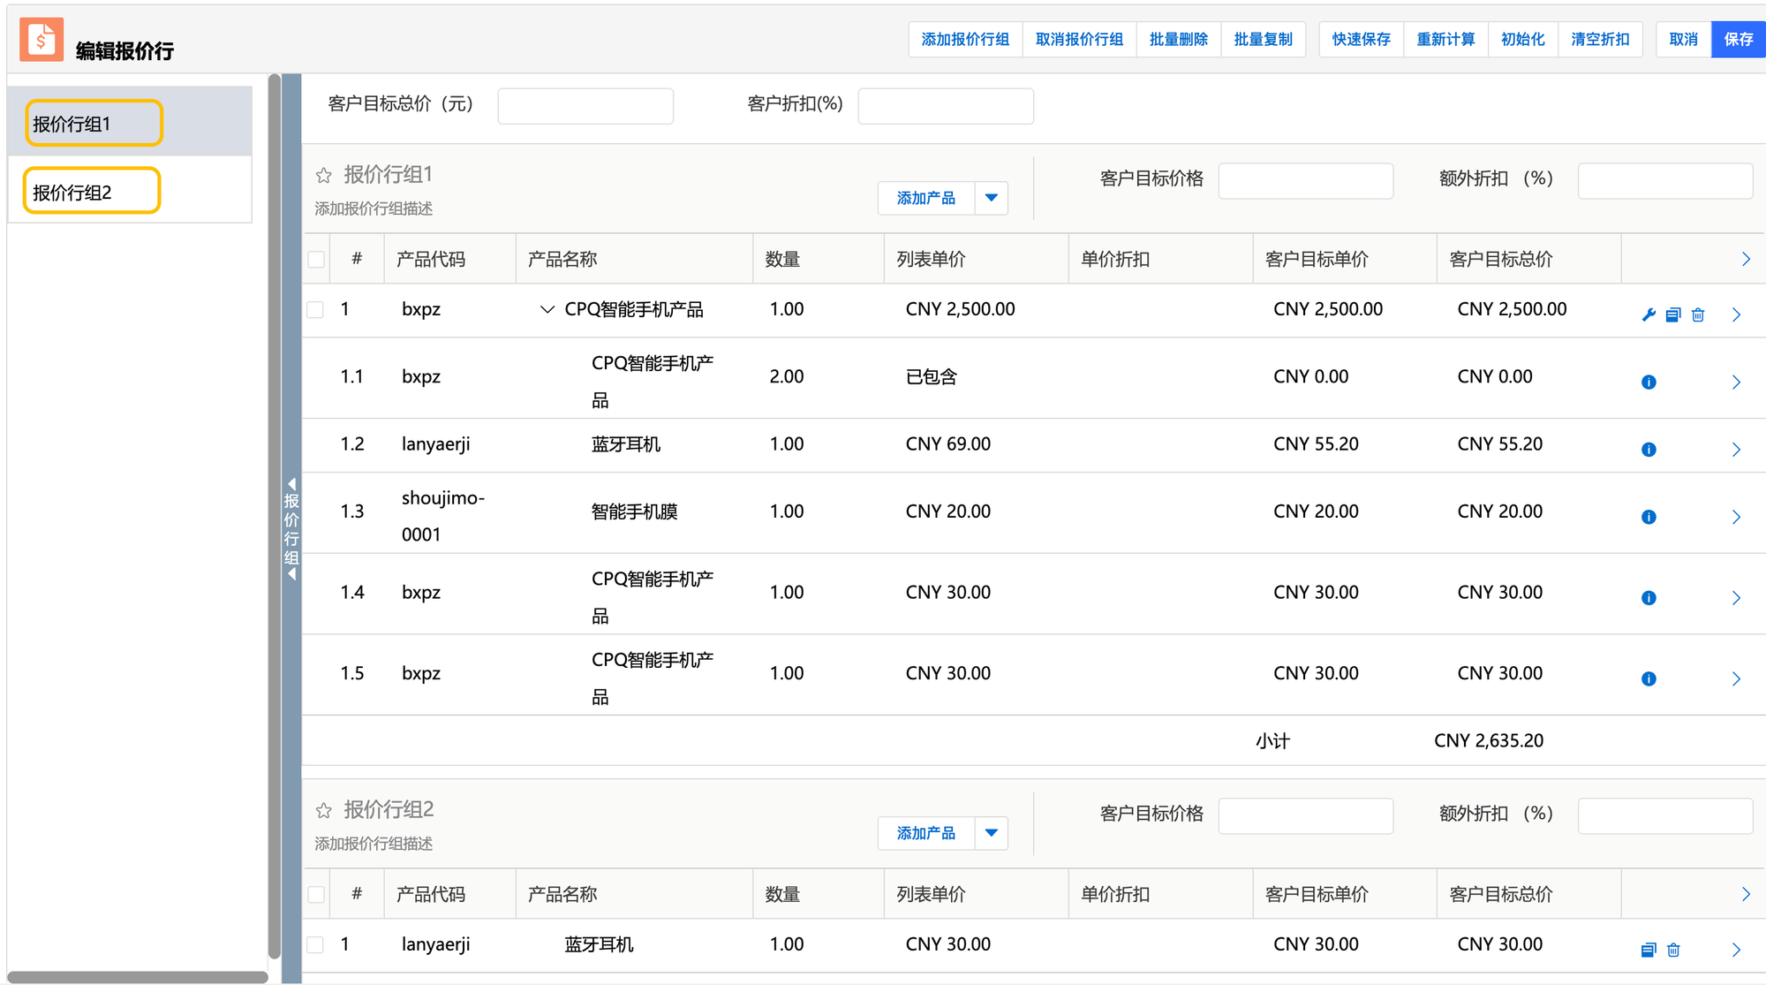Click the 重新计算 button
Screen dimensions: 1766x985
tap(1445, 40)
